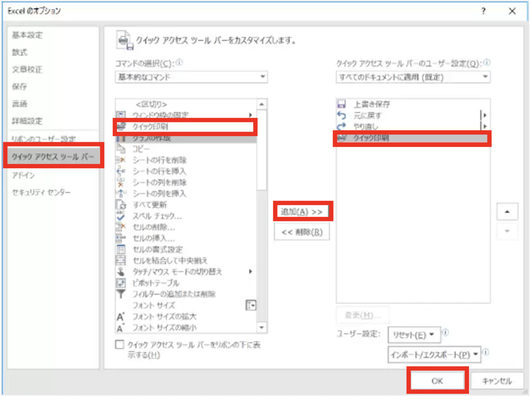Click the フォント サイズ combo box indicator
The height and width of the screenshot is (396, 530).
[251, 305]
